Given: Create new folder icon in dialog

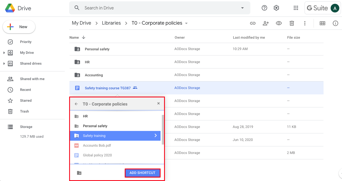Looking at the screenshot, I should pos(79,173).
